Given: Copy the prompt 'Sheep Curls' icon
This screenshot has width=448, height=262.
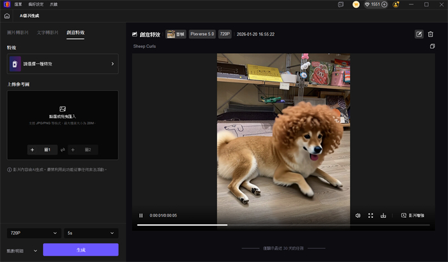Looking at the screenshot, I should point(432,46).
